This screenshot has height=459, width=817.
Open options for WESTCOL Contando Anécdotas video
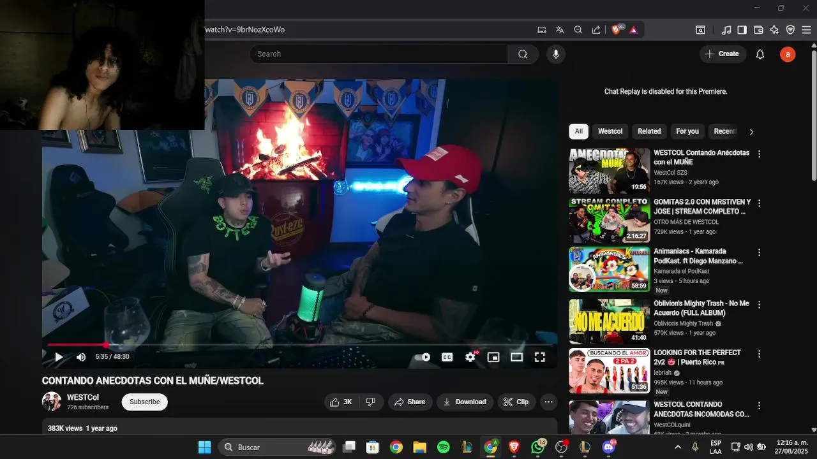(x=759, y=154)
